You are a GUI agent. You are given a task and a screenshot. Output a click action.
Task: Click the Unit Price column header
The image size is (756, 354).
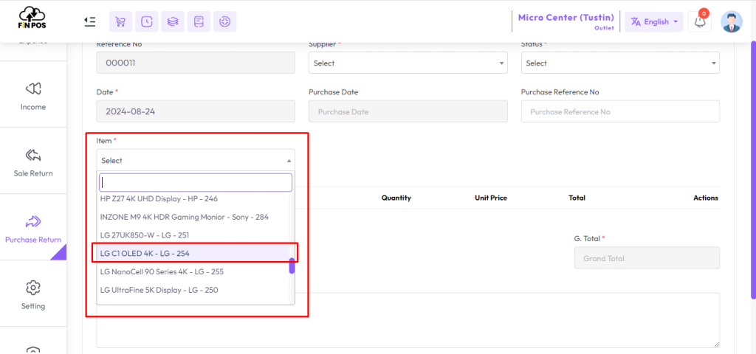coord(491,198)
